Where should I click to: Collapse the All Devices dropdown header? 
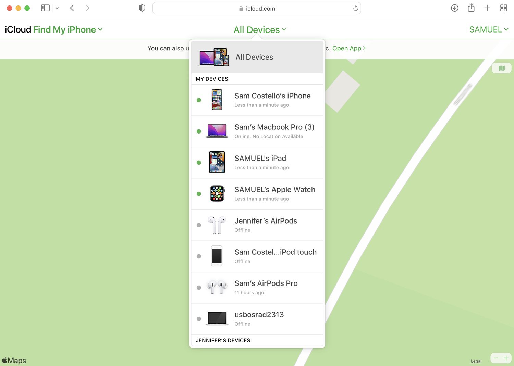260,30
